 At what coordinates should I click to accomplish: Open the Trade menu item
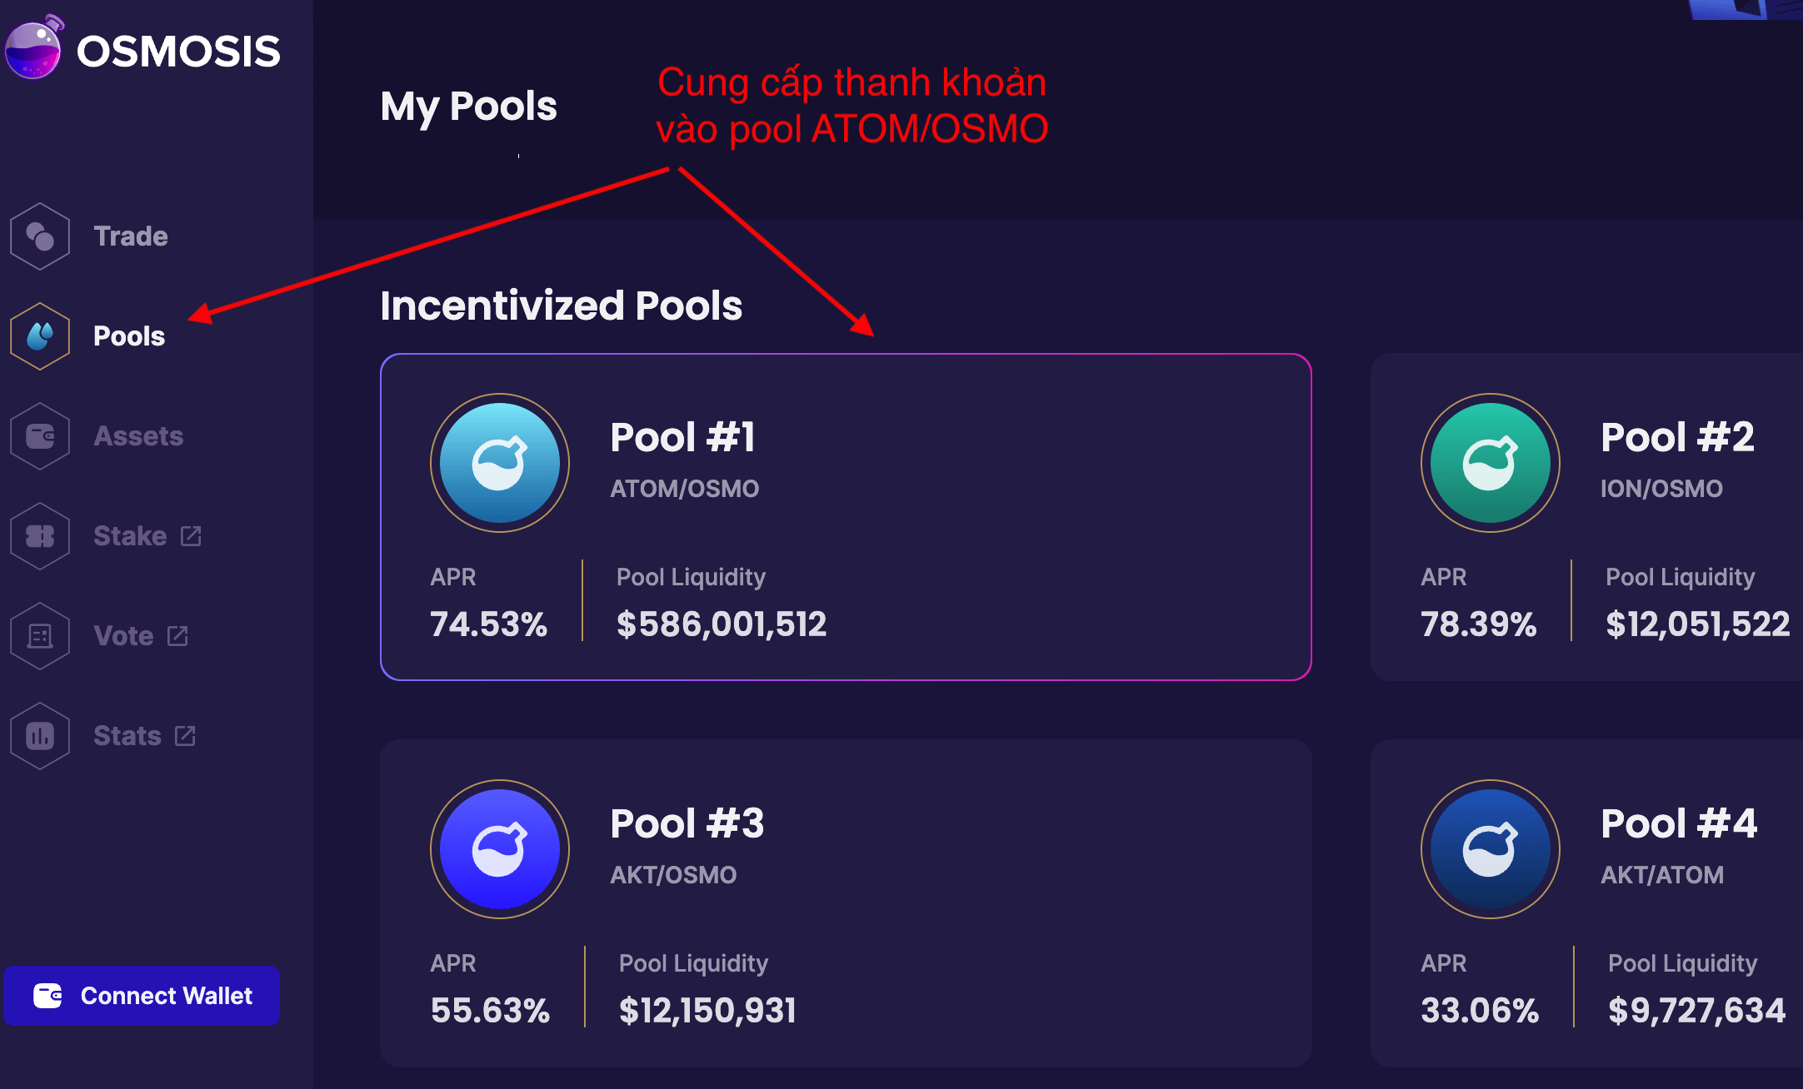131,236
